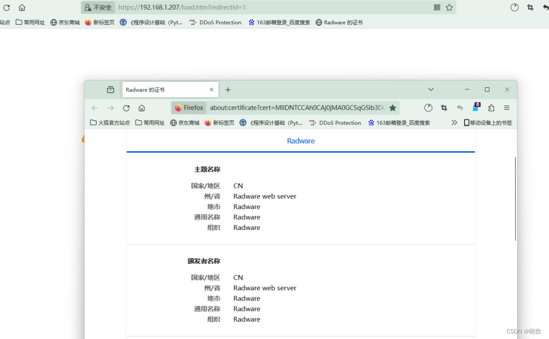
Task: Open the extension with 0 badge
Action: (476, 107)
